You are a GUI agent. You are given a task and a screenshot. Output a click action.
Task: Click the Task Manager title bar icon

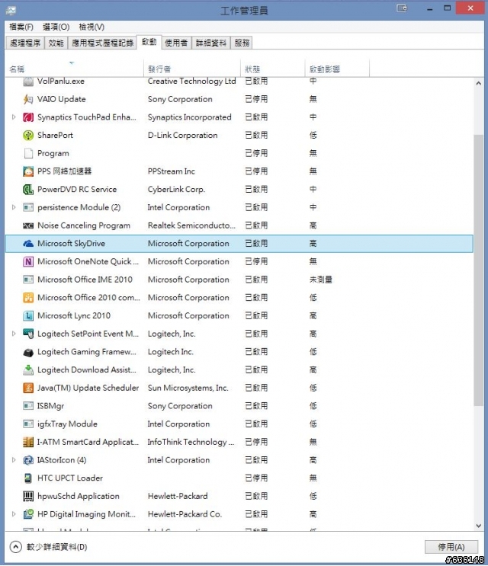(x=11, y=11)
